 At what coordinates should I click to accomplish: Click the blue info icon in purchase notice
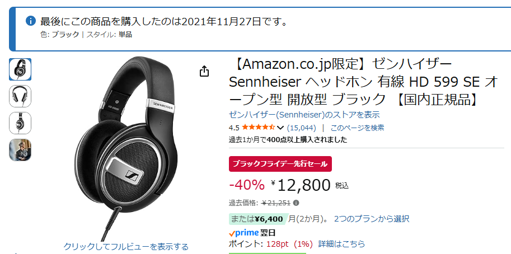31,21
